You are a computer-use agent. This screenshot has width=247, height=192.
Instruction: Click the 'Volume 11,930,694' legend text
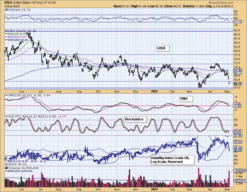pos(24,168)
